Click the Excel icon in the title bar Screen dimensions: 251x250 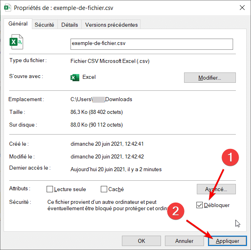[x=7, y=8]
